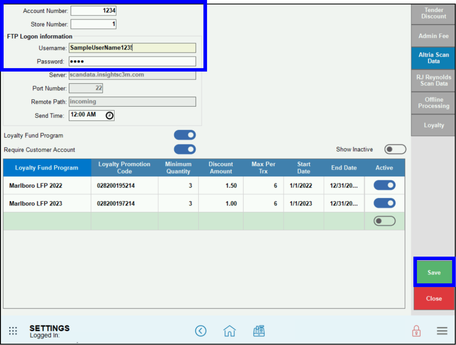The width and height of the screenshot is (456, 345).
Task: Click the Server field
Action: (132, 75)
